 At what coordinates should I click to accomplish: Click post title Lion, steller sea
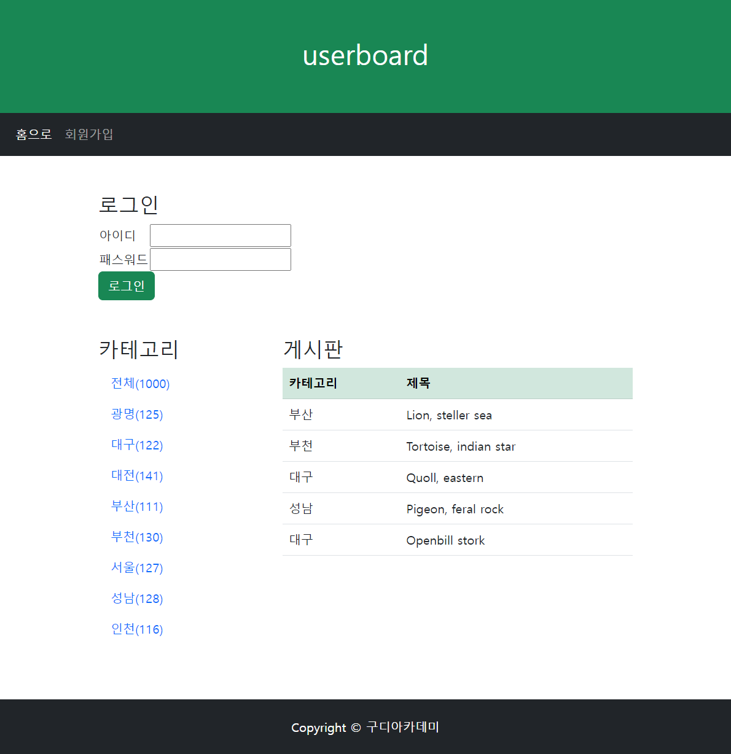pyautogui.click(x=449, y=415)
